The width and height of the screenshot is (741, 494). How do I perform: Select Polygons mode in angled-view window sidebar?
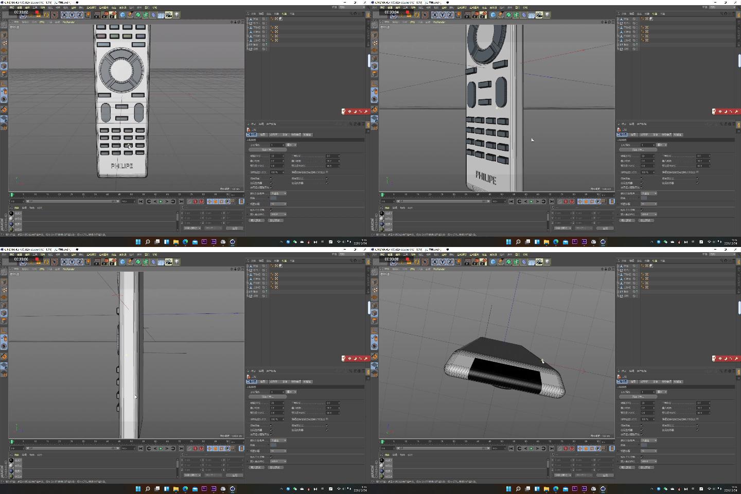pos(375,74)
